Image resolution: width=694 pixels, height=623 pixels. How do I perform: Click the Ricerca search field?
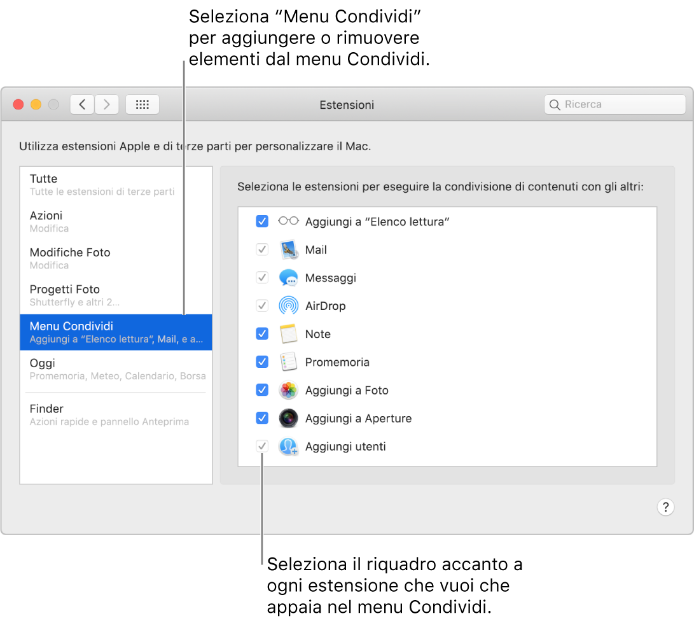pyautogui.click(x=614, y=104)
